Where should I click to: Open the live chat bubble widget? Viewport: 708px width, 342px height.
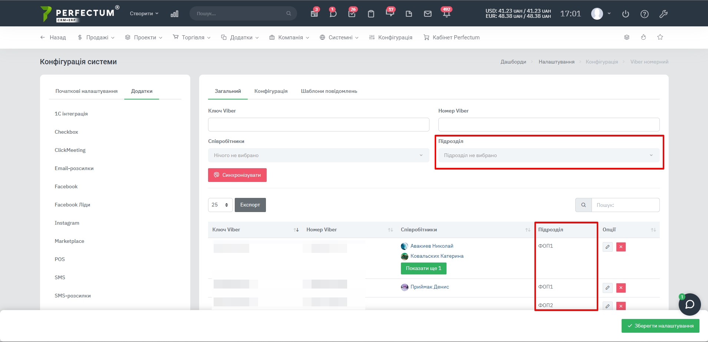689,304
